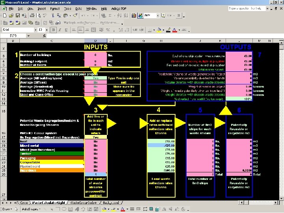Toggle Italic formatting
Viewport: 284px width, 213px height.
click(60, 30)
